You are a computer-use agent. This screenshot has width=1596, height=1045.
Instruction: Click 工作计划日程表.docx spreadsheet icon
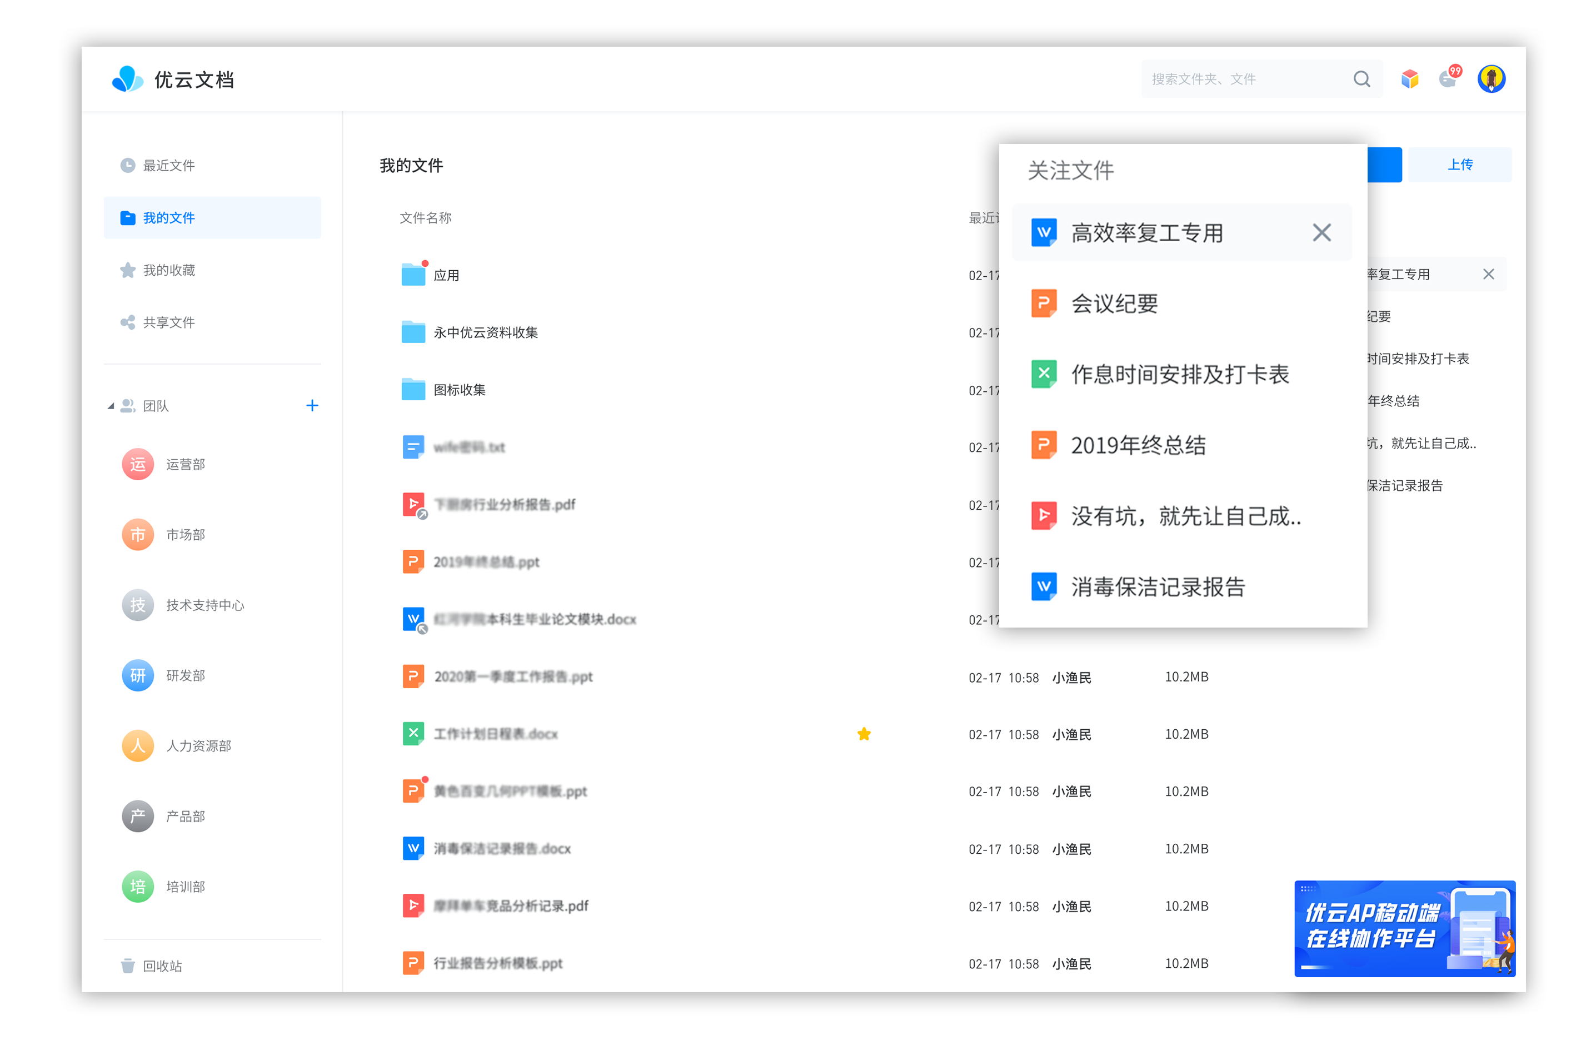click(413, 733)
